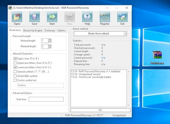Enable Special symbols checkbox

(15, 71)
